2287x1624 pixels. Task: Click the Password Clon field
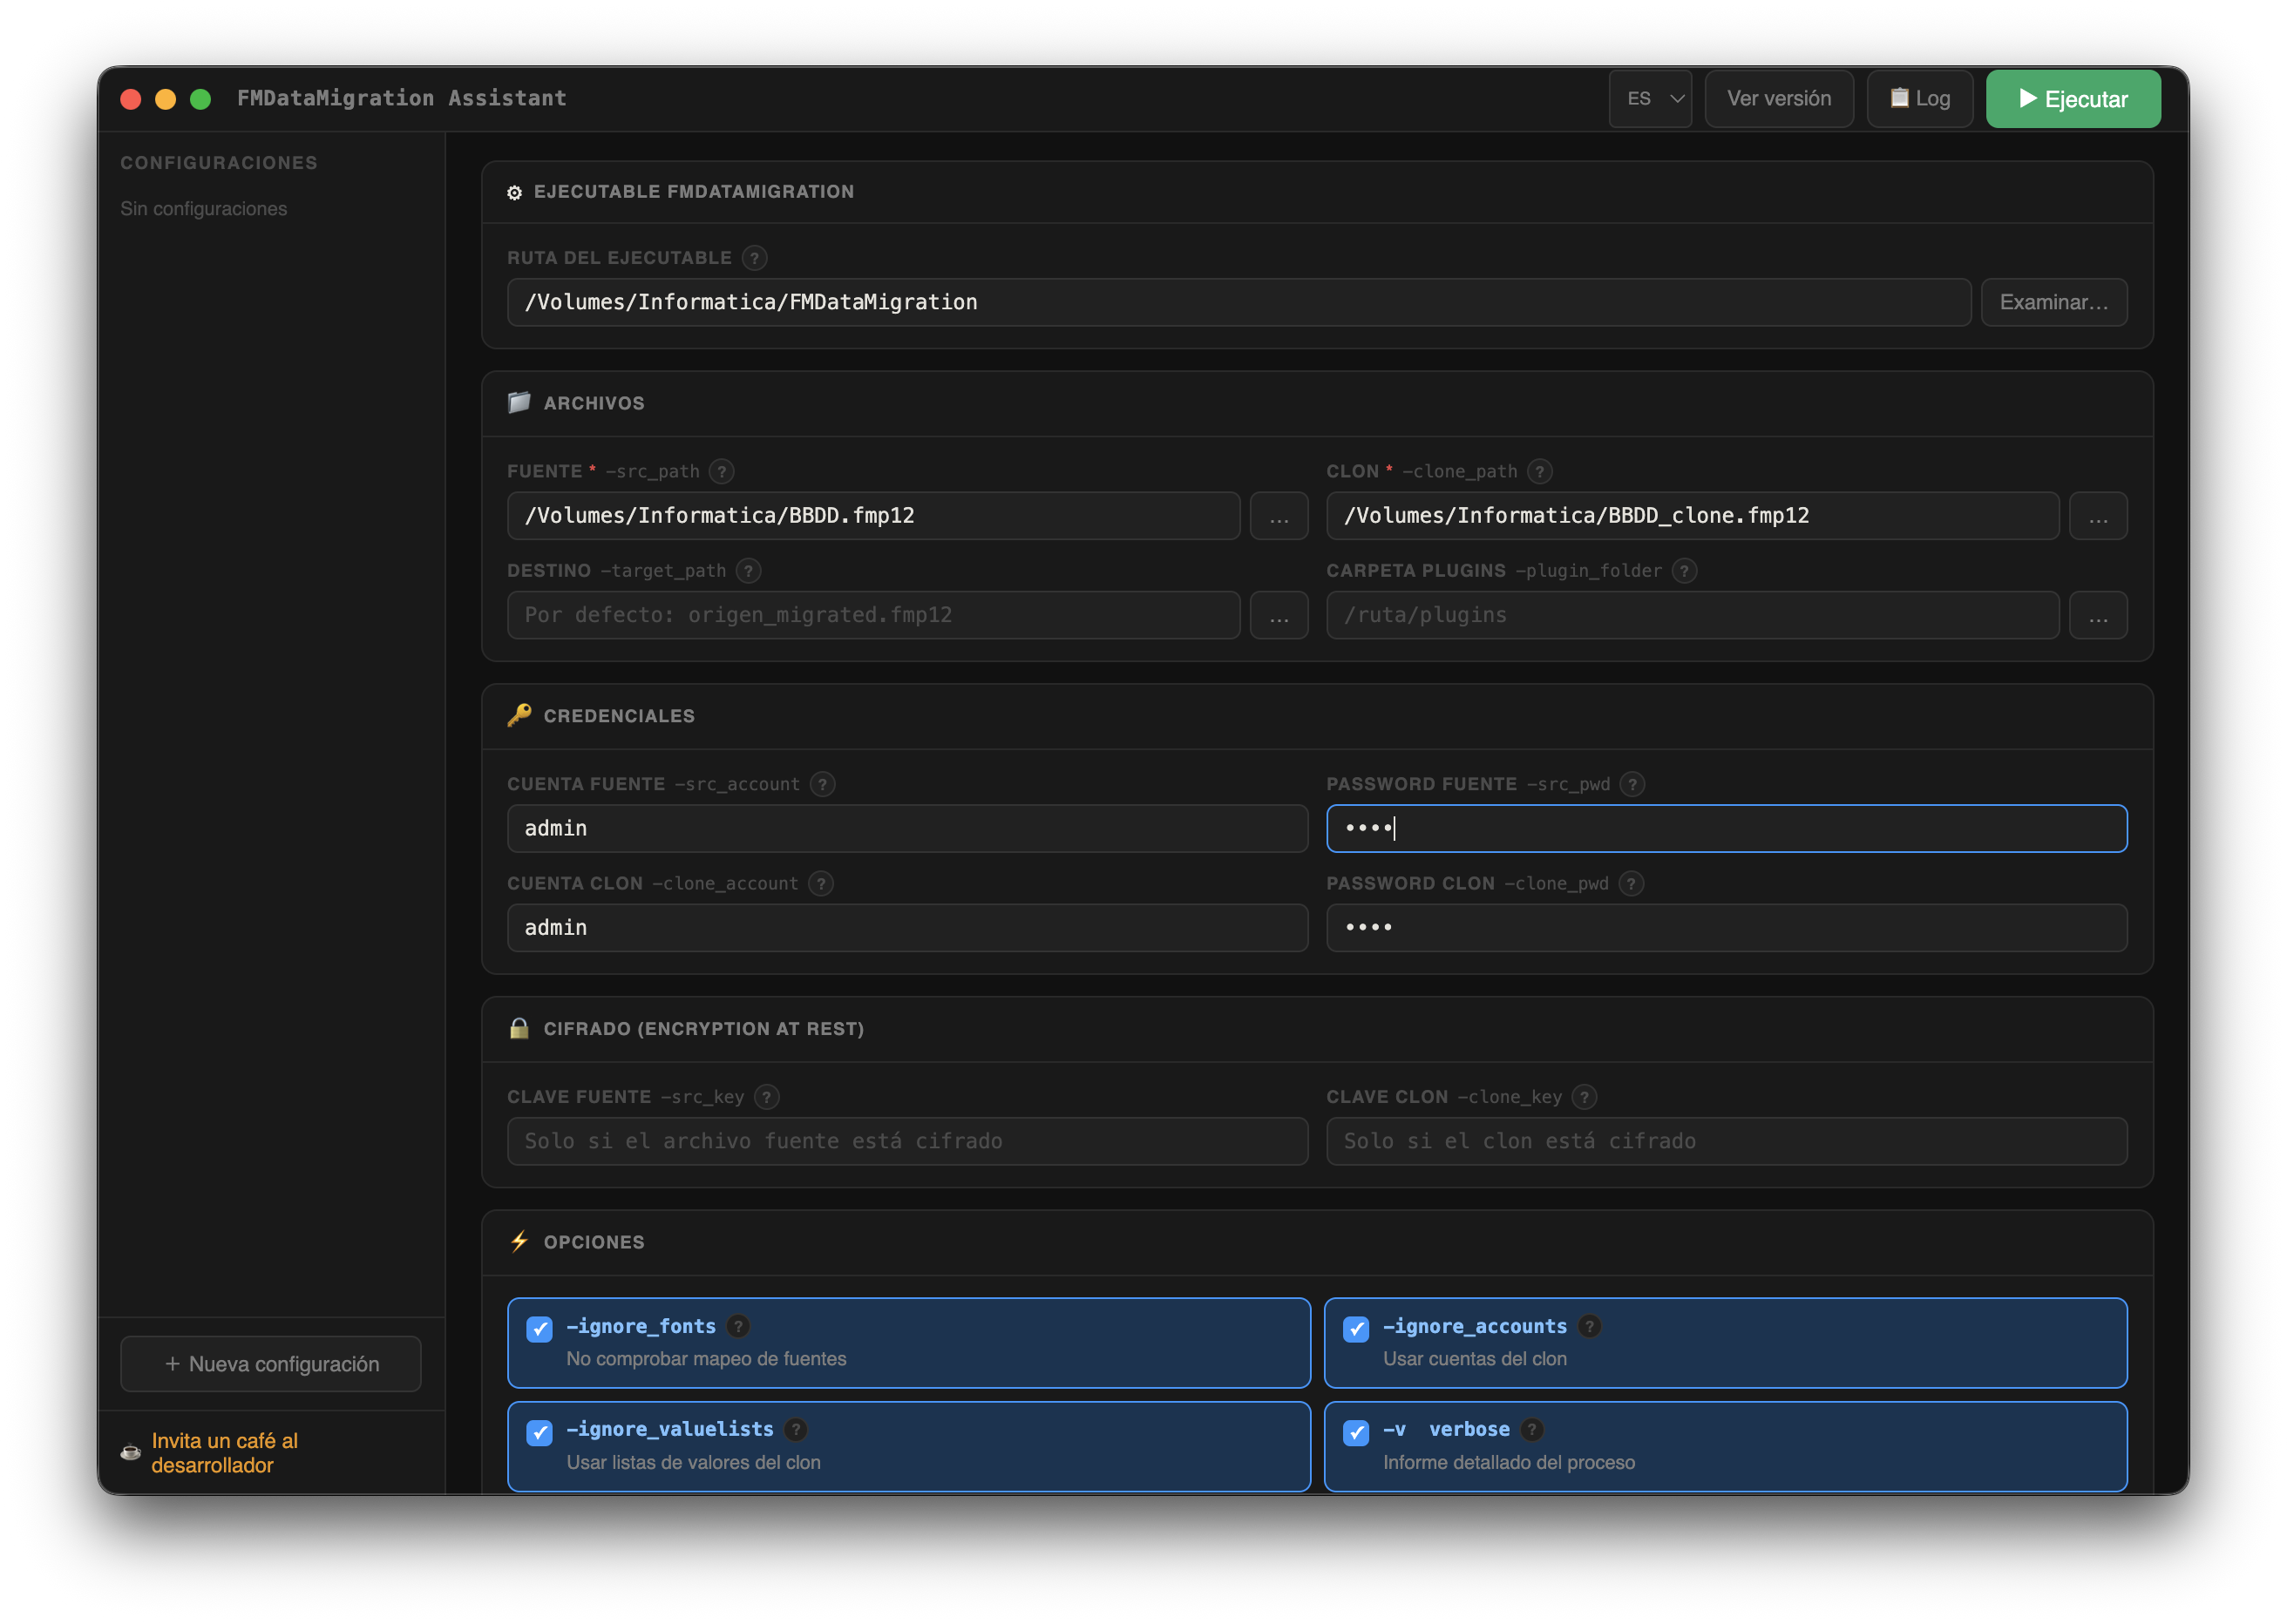(1727, 929)
